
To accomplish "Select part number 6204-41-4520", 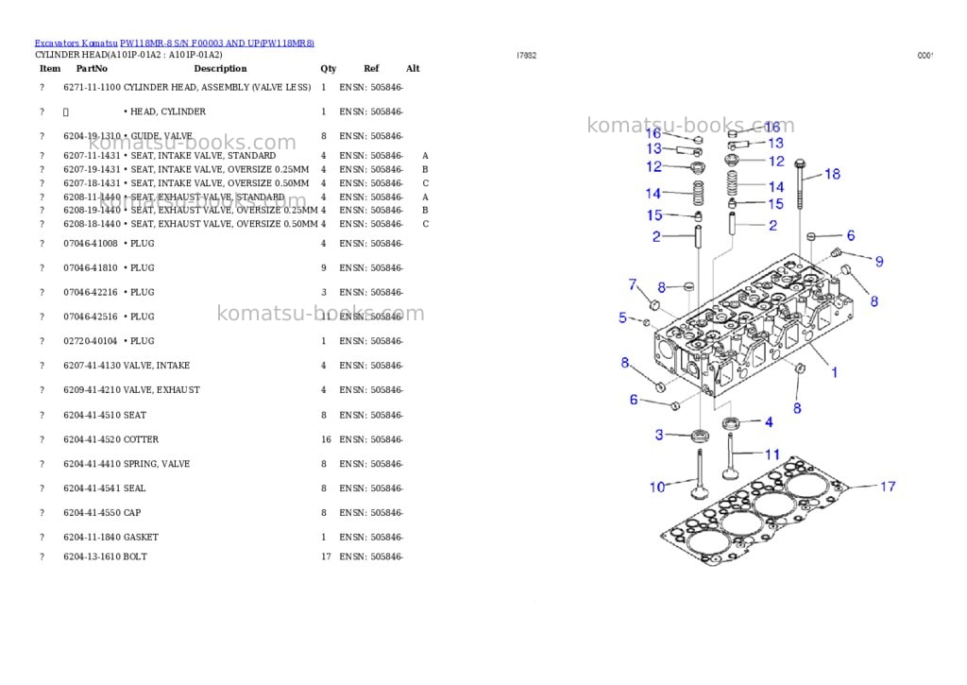I will tap(92, 439).
